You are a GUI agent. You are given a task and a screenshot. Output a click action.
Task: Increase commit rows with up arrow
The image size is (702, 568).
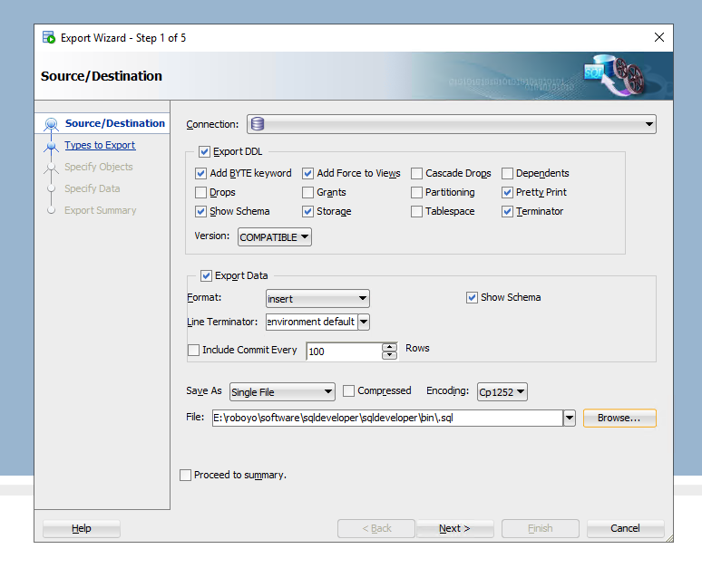(x=389, y=347)
